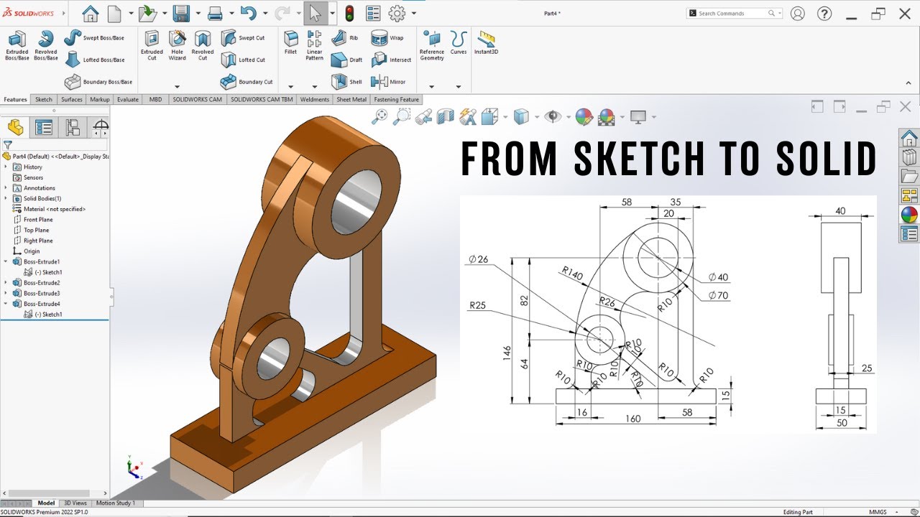The width and height of the screenshot is (920, 517).
Task: Select Extruded Boss/Base tool
Action: 17,45
